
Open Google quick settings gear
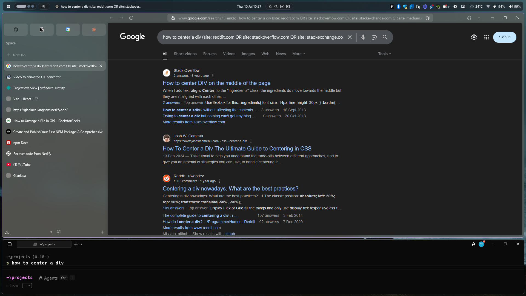pyautogui.click(x=474, y=37)
